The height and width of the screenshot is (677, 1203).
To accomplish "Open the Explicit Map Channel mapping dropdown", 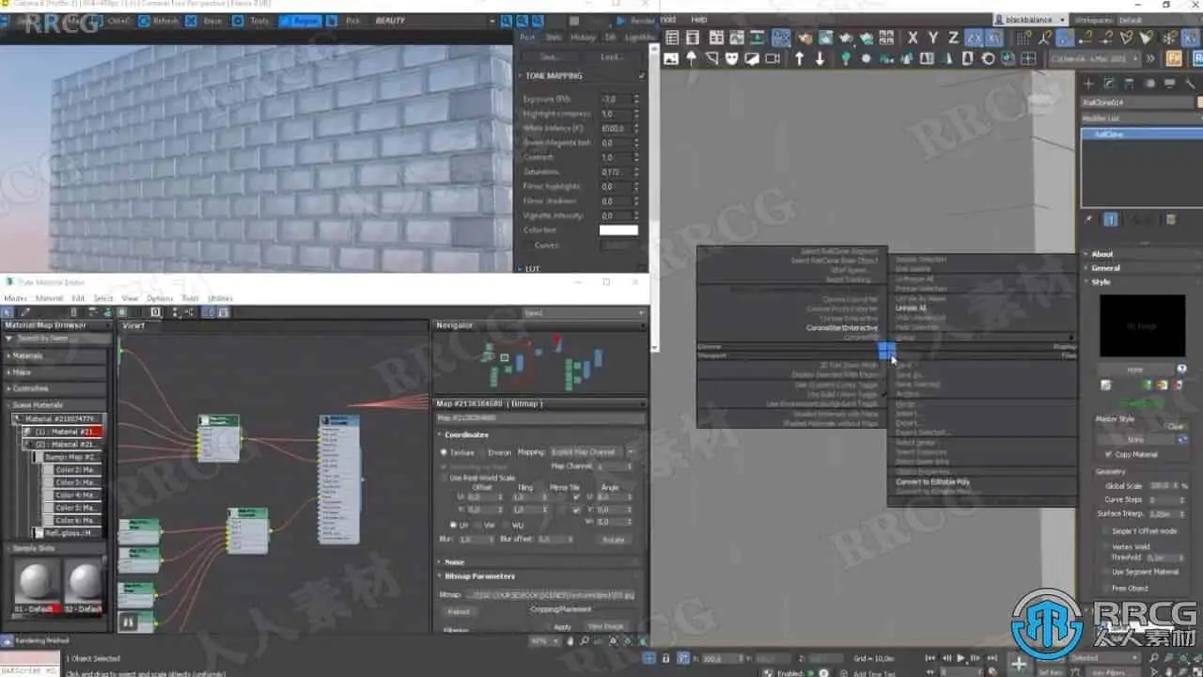I will coord(591,452).
